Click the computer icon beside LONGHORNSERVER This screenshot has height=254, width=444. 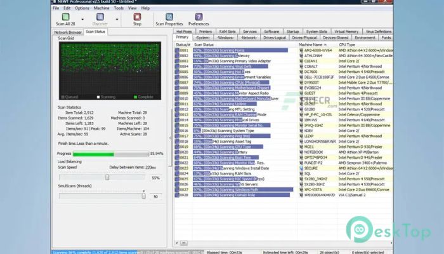click(x=301, y=141)
